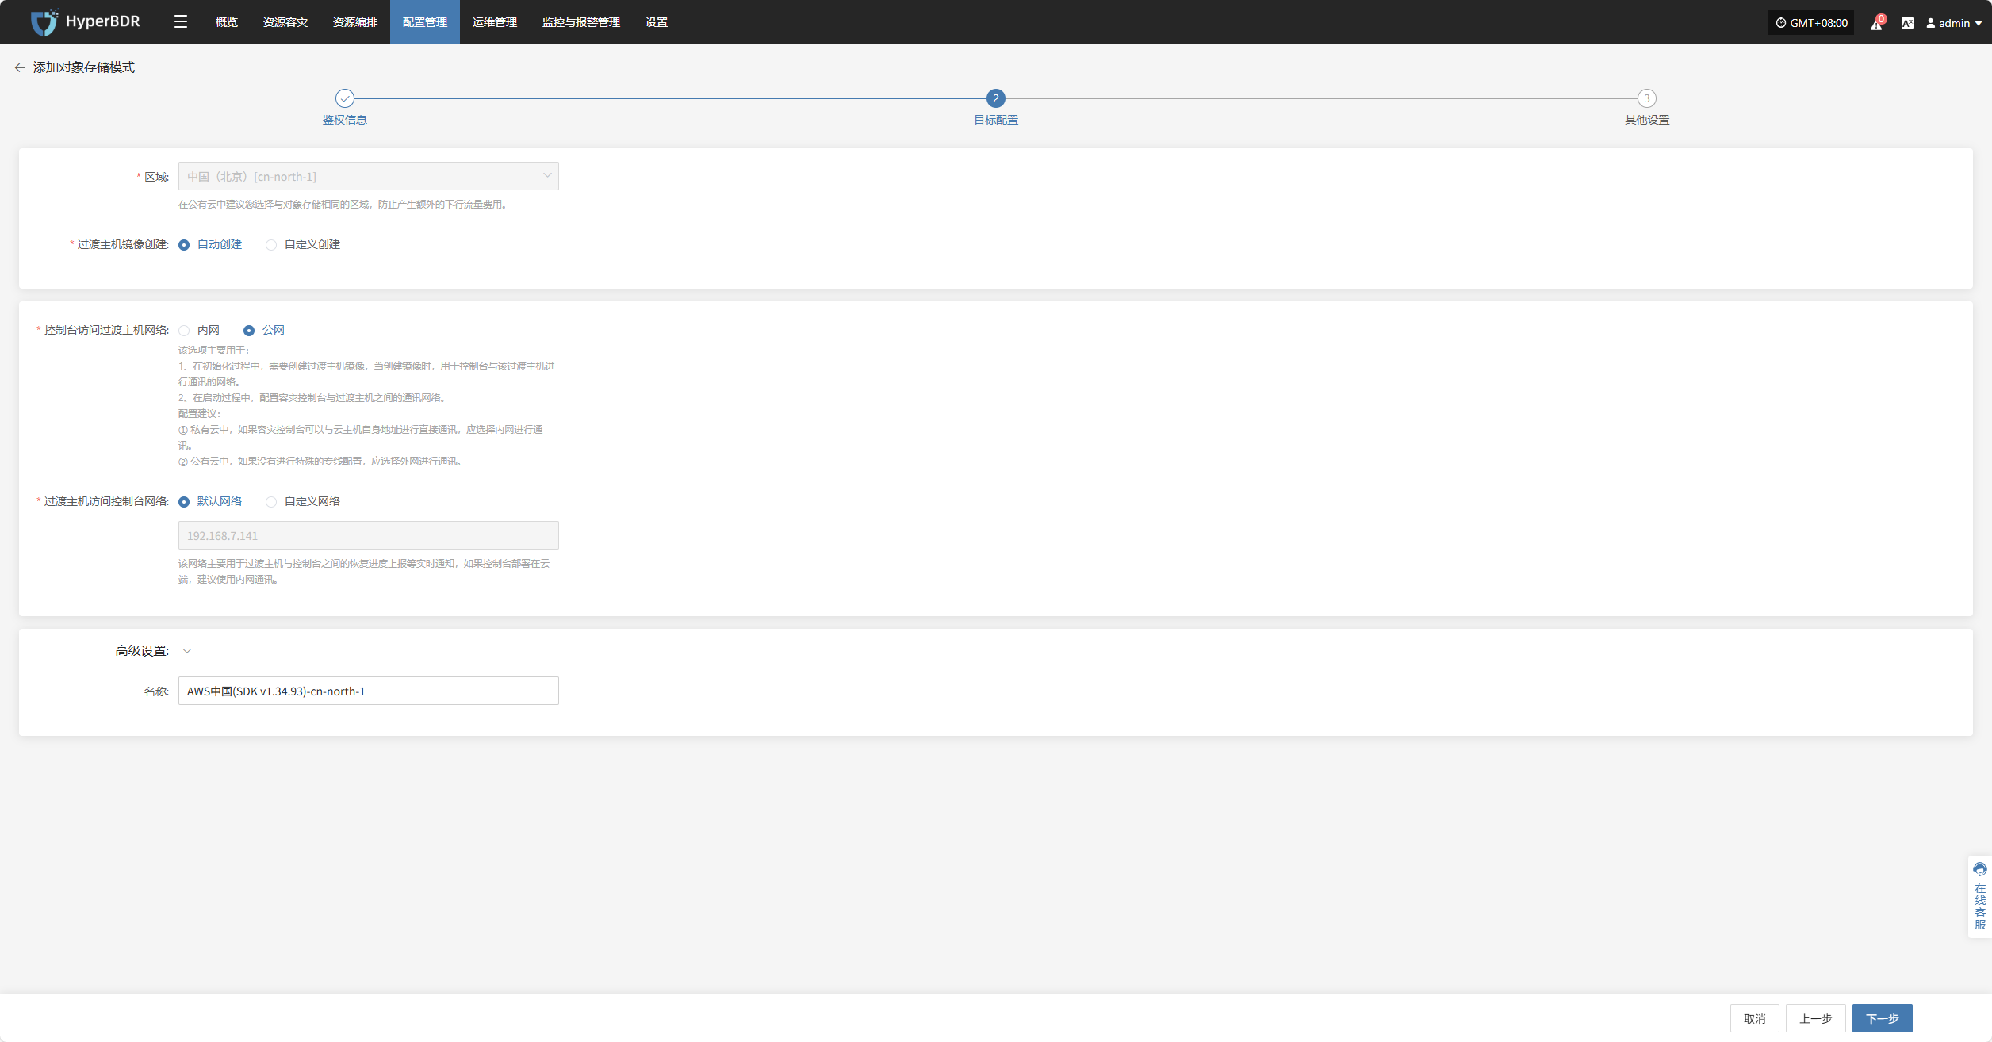Open the 设置 menu

[x=657, y=22]
